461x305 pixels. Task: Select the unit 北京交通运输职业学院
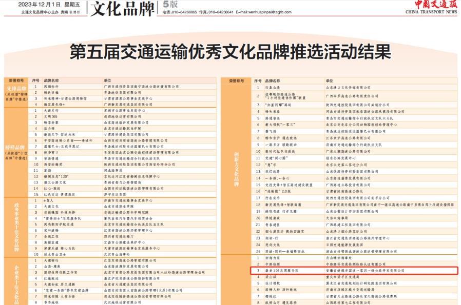tap(122, 129)
